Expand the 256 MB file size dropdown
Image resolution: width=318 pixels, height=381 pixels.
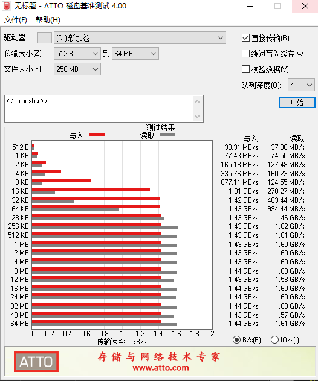(77, 69)
